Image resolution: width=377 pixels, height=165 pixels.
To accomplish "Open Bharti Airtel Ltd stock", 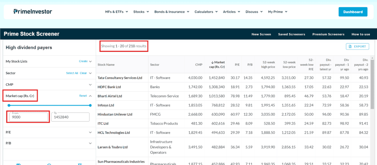I will coord(110,96).
